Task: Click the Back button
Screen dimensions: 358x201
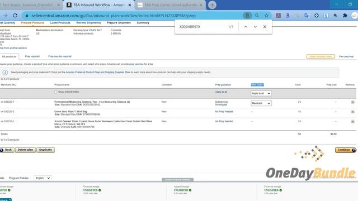Action: [7, 150]
